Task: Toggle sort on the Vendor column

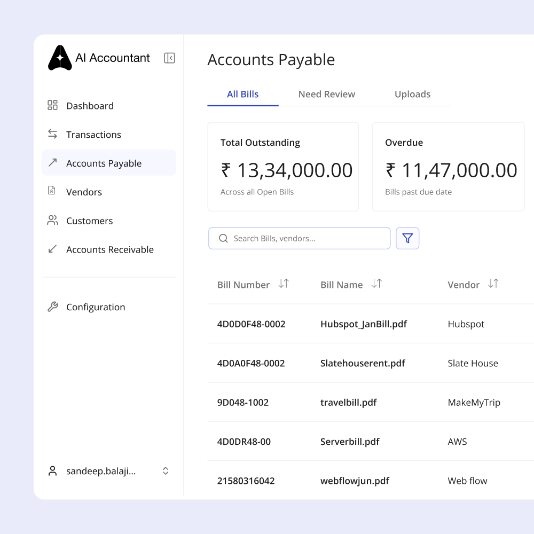Action: coord(493,284)
